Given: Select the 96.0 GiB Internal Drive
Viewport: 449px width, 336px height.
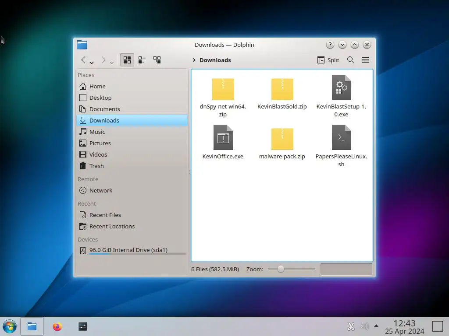Looking at the screenshot, I should point(132,251).
